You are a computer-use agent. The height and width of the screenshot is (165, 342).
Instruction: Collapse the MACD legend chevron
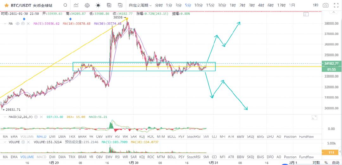point(5,117)
